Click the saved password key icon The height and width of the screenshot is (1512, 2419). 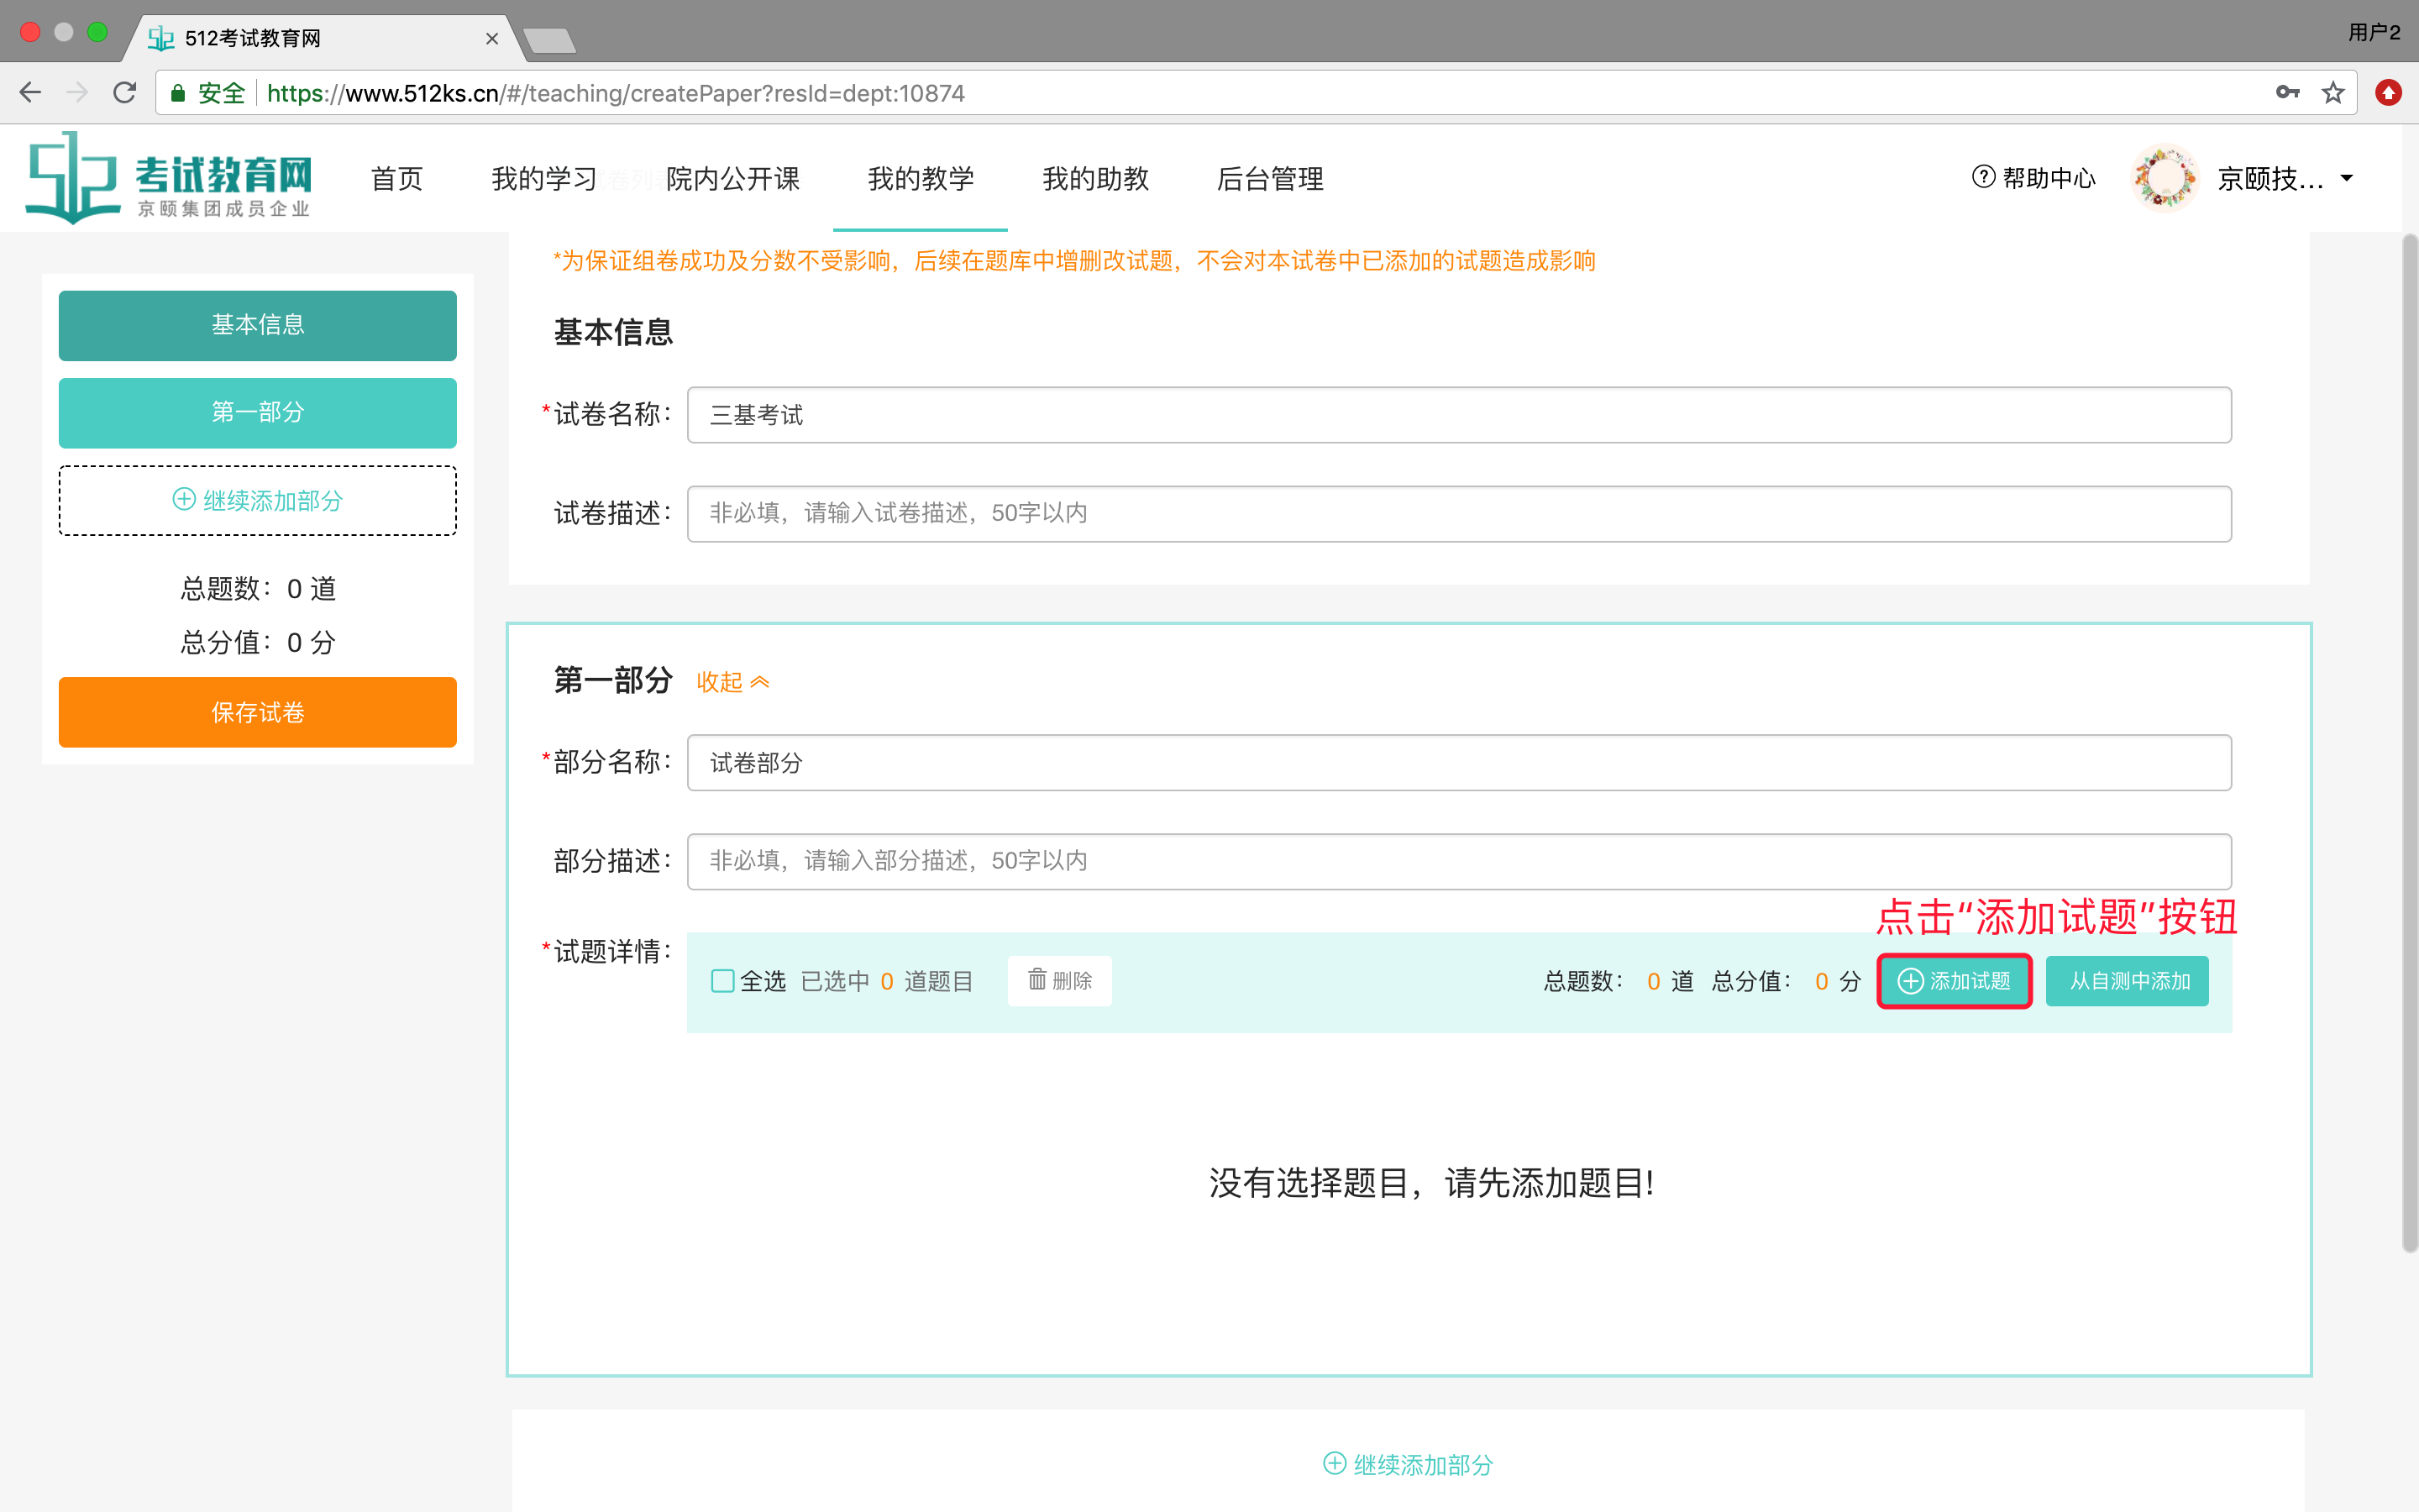coord(2287,93)
